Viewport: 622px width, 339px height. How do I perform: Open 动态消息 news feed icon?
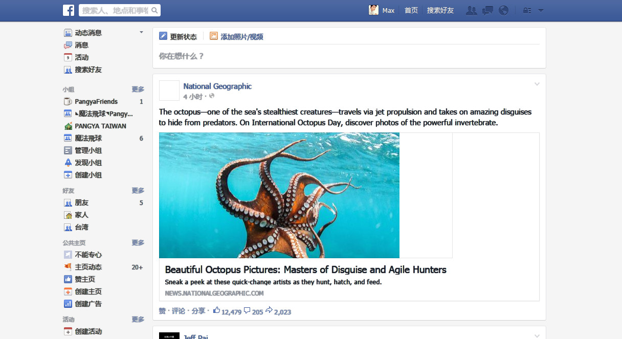pyautogui.click(x=68, y=33)
